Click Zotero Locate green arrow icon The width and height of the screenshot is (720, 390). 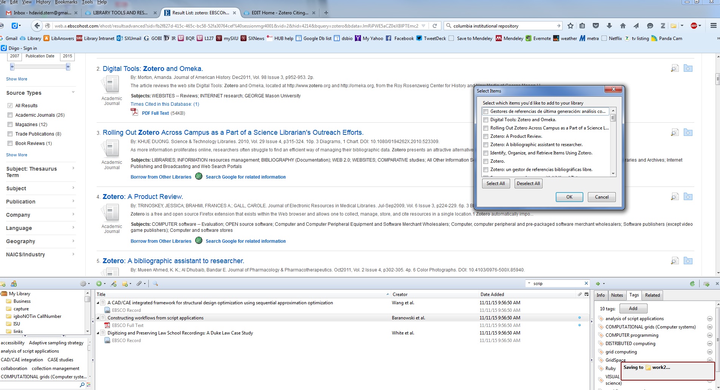[x=598, y=284]
